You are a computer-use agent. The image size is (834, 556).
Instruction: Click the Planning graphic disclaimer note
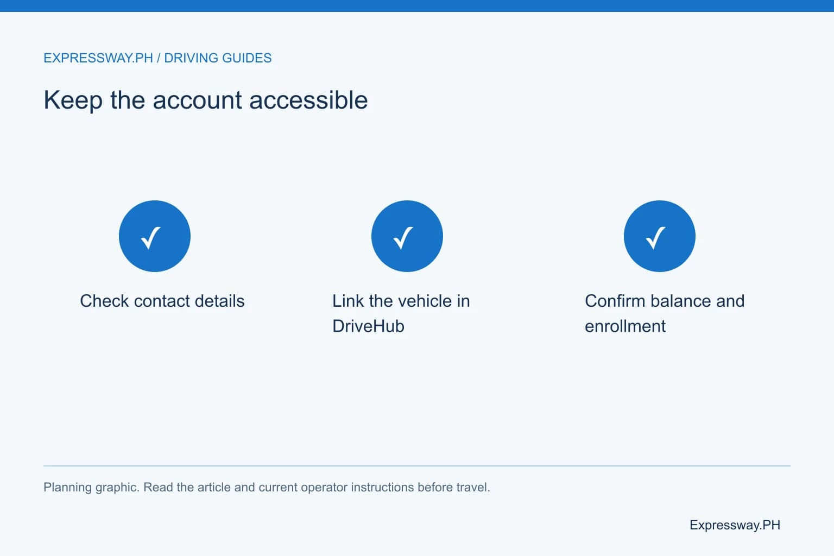click(x=267, y=487)
